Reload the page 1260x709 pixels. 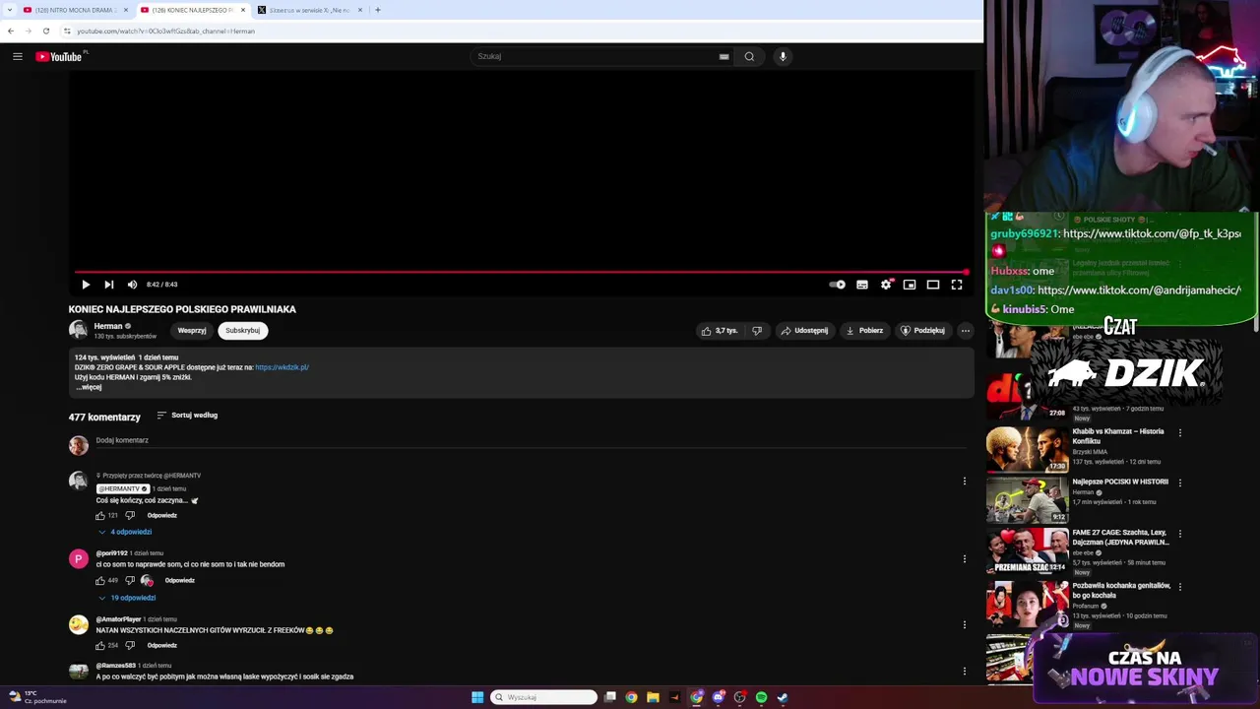point(45,31)
